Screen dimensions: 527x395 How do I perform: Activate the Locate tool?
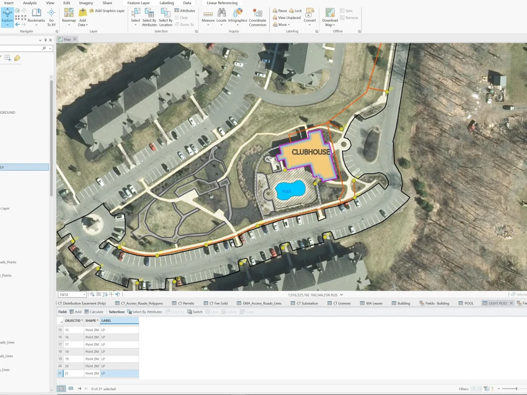pos(222,14)
